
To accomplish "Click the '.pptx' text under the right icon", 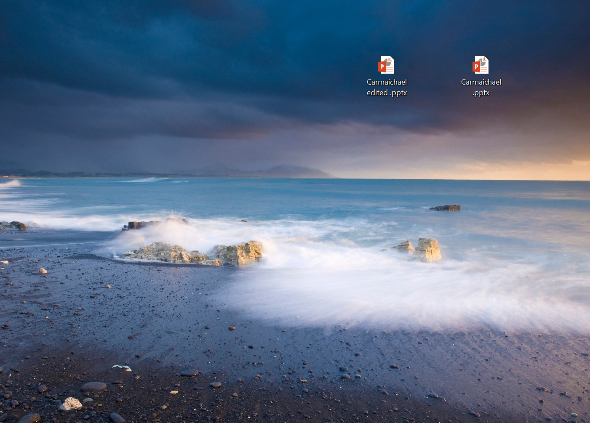I will 481,93.
